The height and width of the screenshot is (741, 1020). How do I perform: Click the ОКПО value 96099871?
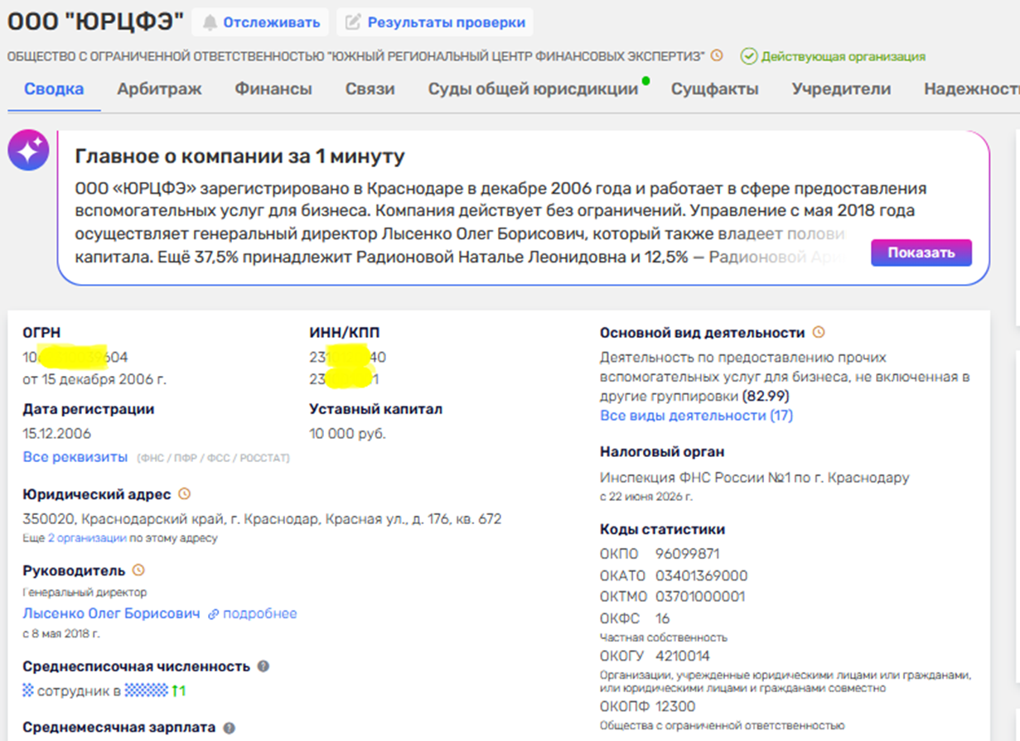click(687, 554)
